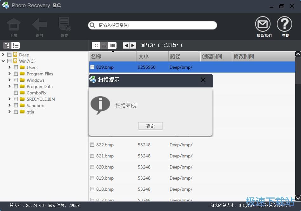The height and width of the screenshot is (211, 301).
Task: Show files as detail list
Action: point(104,45)
